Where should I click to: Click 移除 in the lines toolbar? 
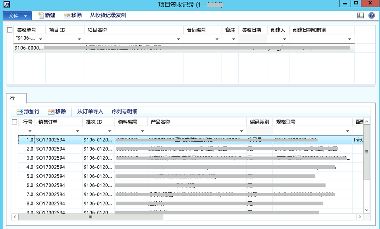tap(57, 112)
